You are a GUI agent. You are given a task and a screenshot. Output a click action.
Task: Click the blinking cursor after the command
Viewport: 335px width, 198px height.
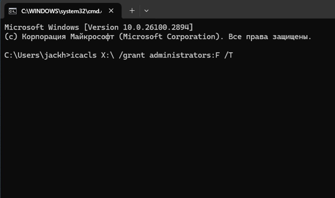(x=237, y=55)
